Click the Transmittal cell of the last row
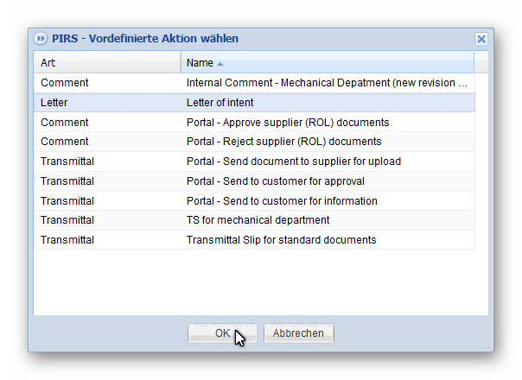The width and height of the screenshot is (522, 380). (67, 240)
